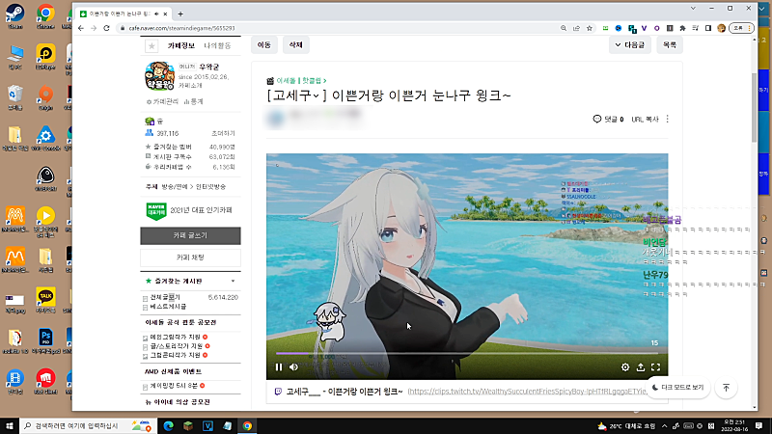
Task: Open Chrome extensions puzzle menu
Action: (x=682, y=28)
